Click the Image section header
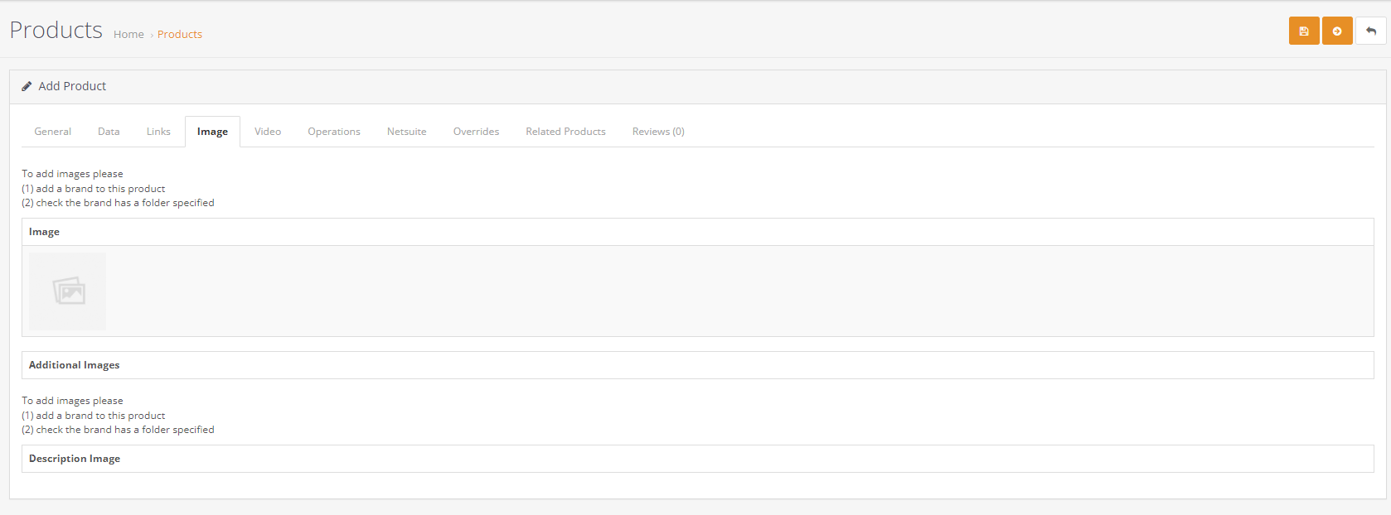 click(698, 232)
